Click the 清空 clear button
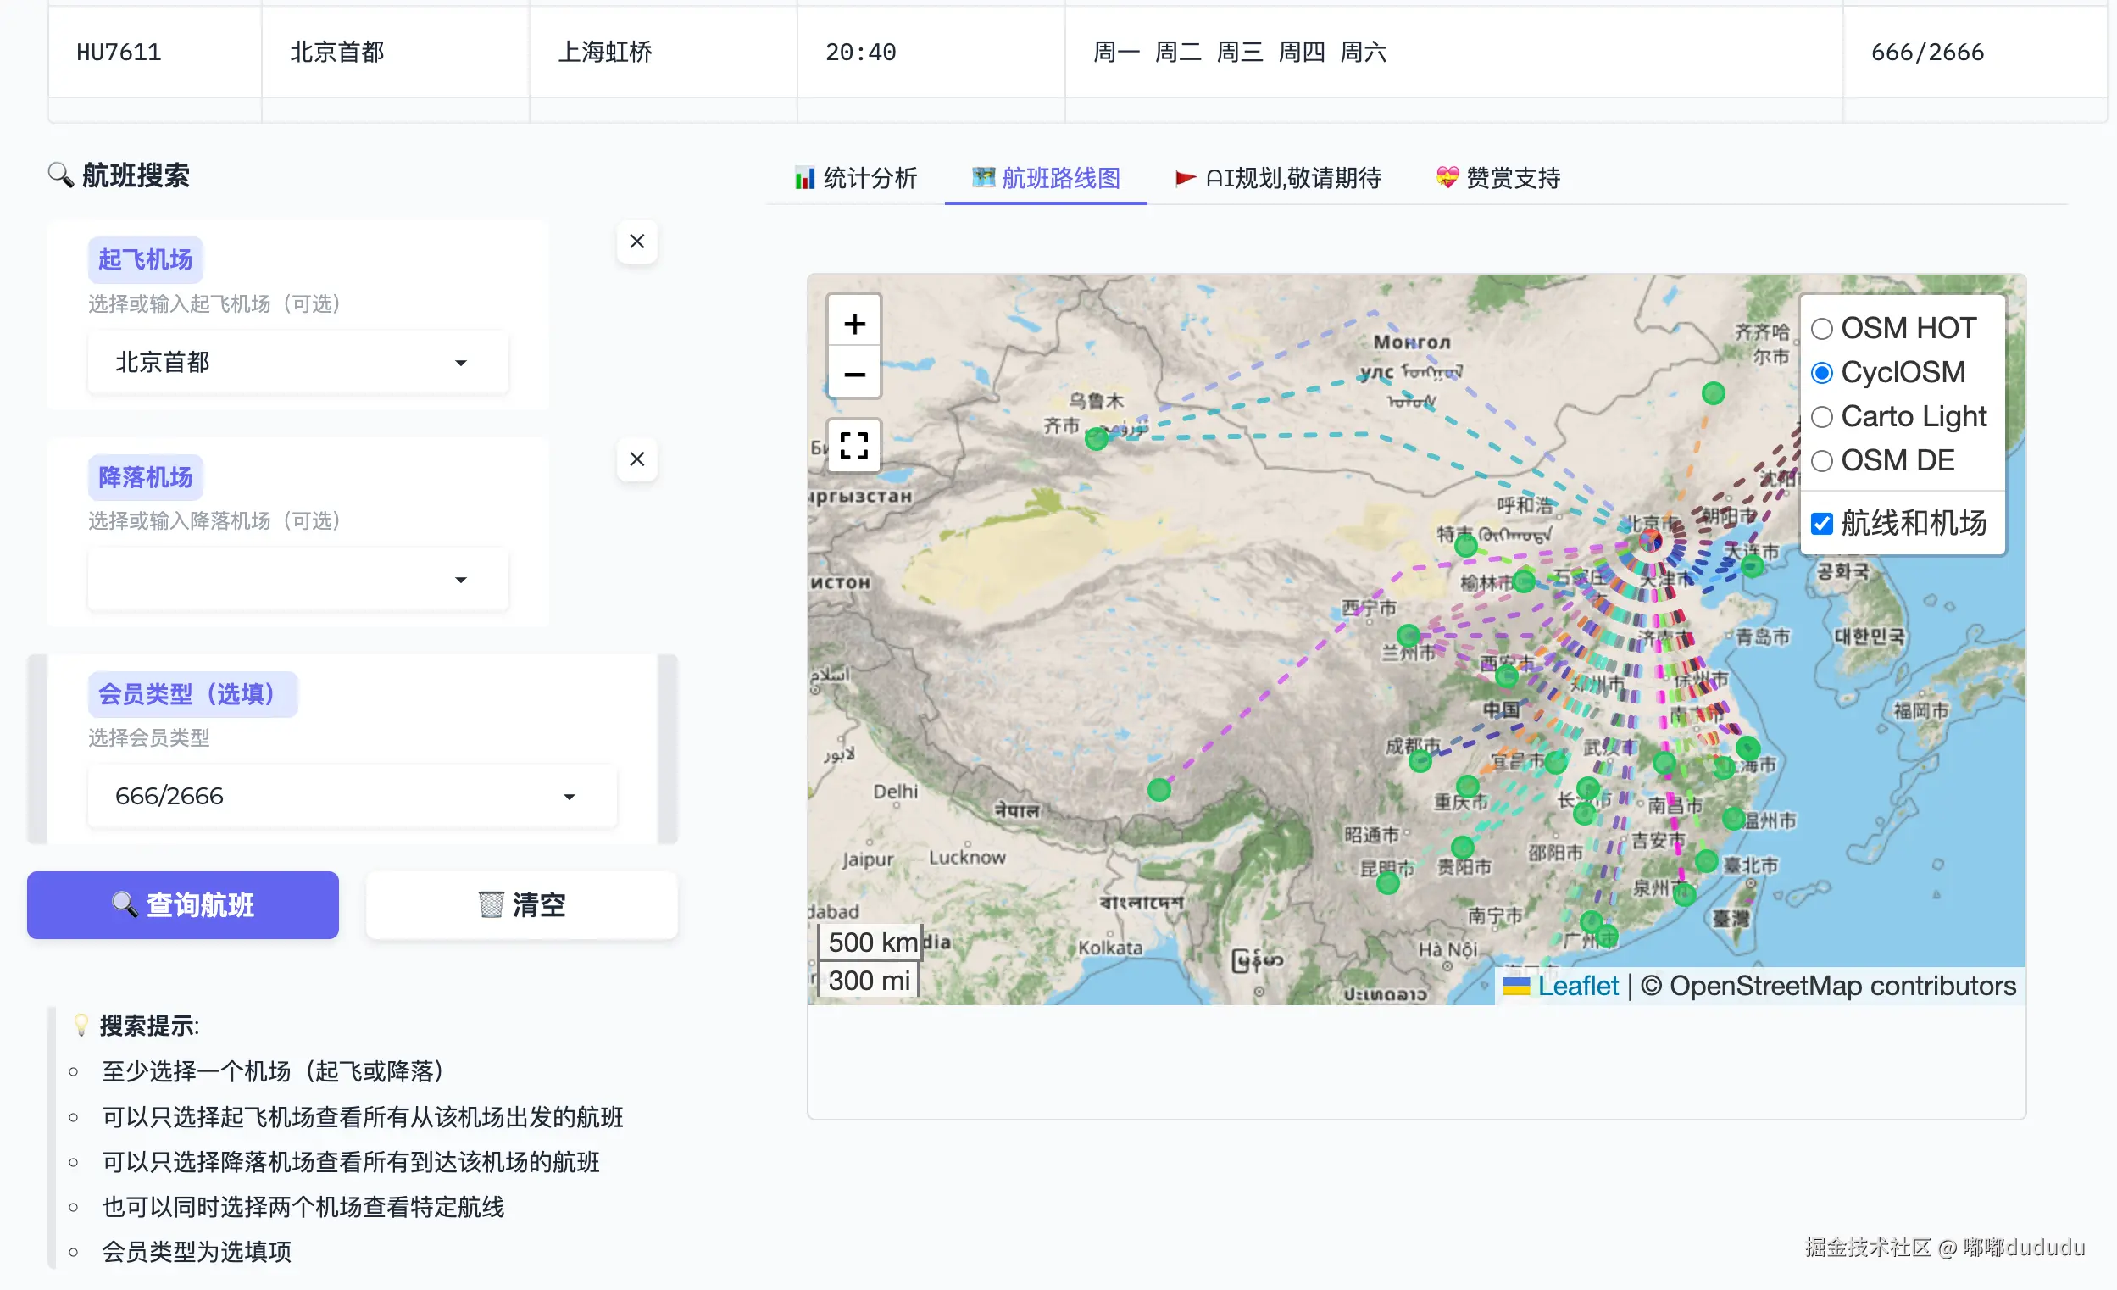This screenshot has width=2117, height=1290. coord(521,905)
